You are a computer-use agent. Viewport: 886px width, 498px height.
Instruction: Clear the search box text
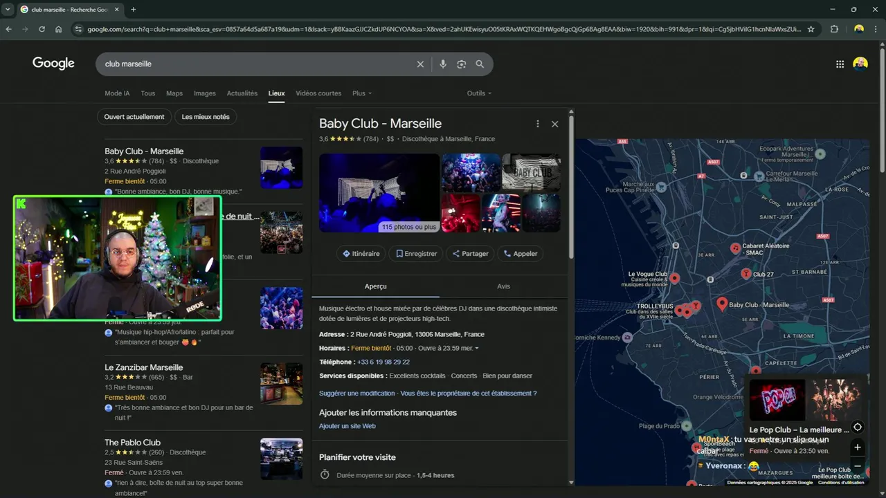(420, 64)
